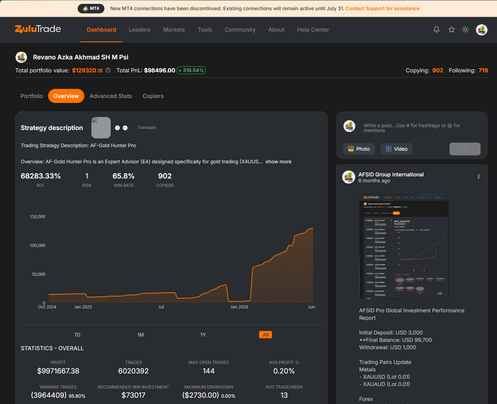Click the 6 months ago timestamp
The height and width of the screenshot is (404, 497).
click(374, 181)
